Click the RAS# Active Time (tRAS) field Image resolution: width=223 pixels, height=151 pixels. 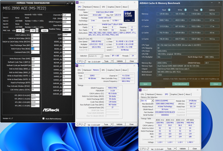(35, 48)
